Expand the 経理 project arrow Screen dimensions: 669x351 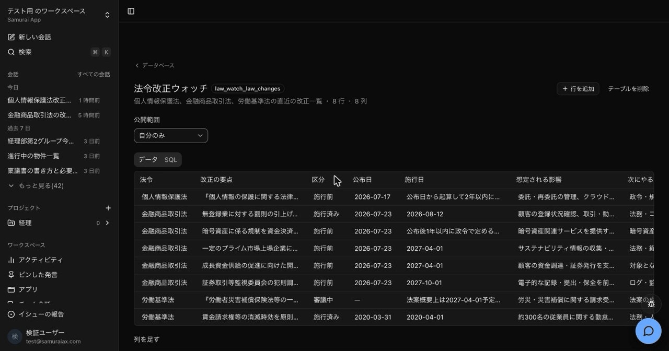[x=107, y=223]
